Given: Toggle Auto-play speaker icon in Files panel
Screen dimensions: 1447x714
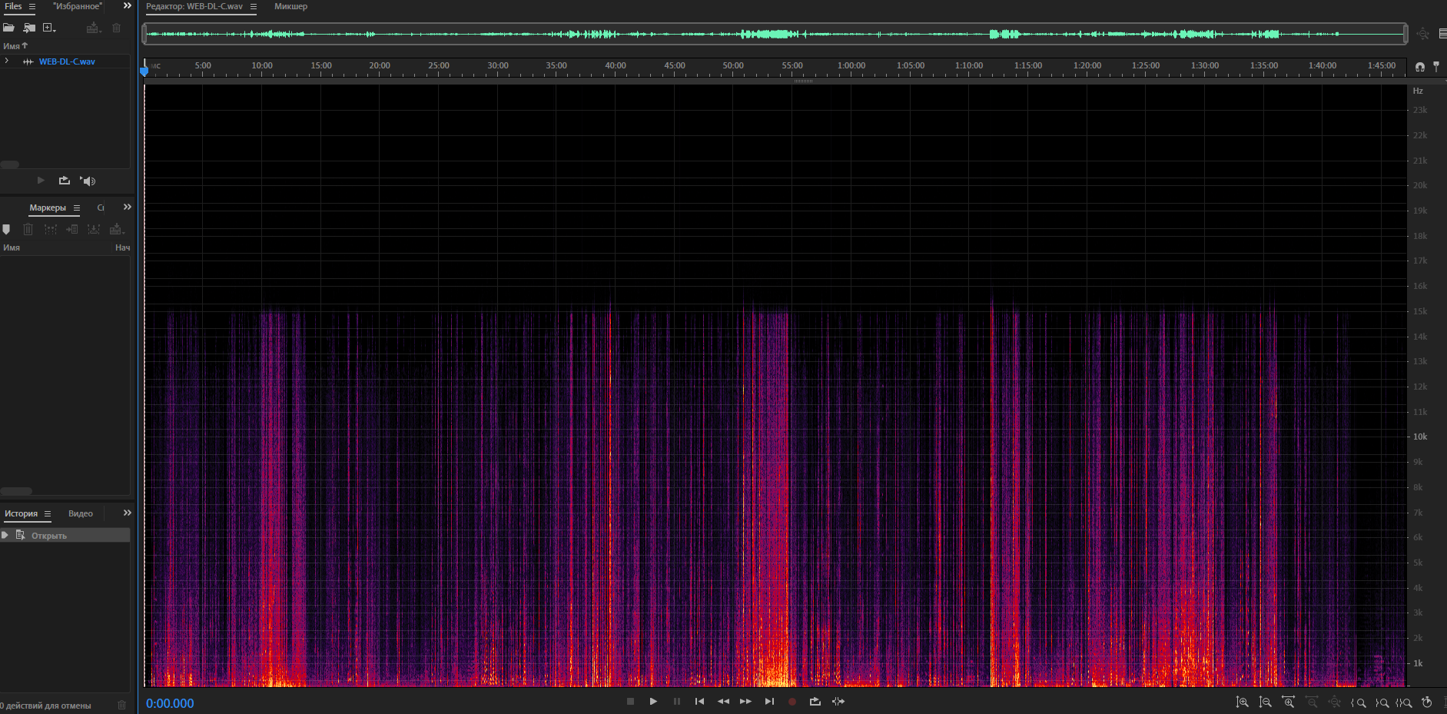Looking at the screenshot, I should click(88, 181).
